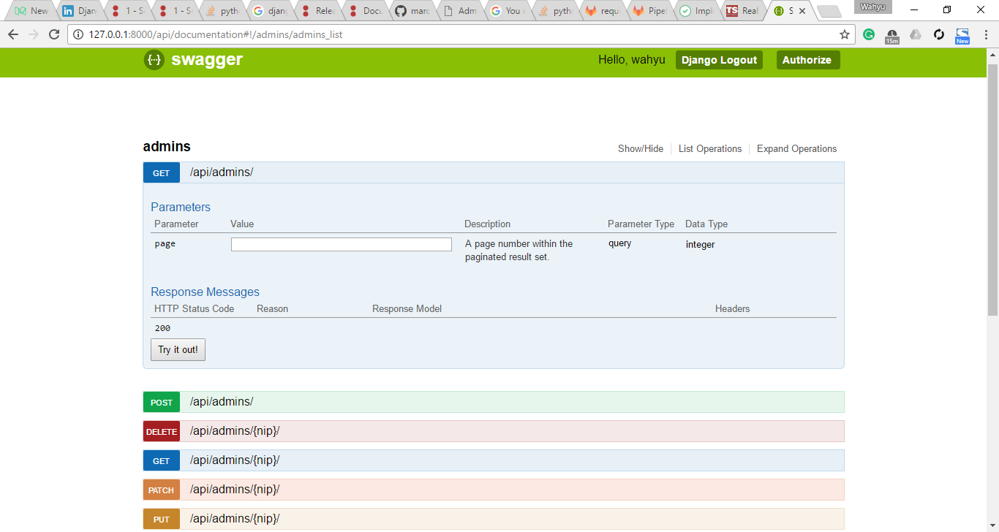Open the Grammarly extension icon
999x532 pixels.
pyautogui.click(x=869, y=34)
